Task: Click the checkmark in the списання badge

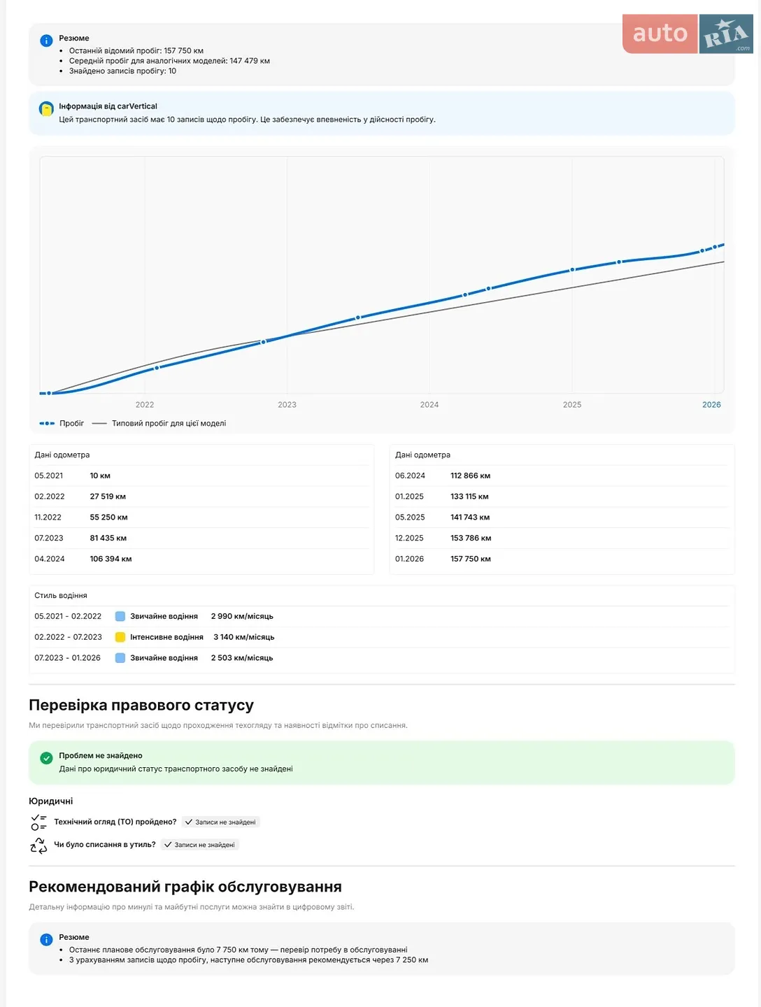Action: 168,845
